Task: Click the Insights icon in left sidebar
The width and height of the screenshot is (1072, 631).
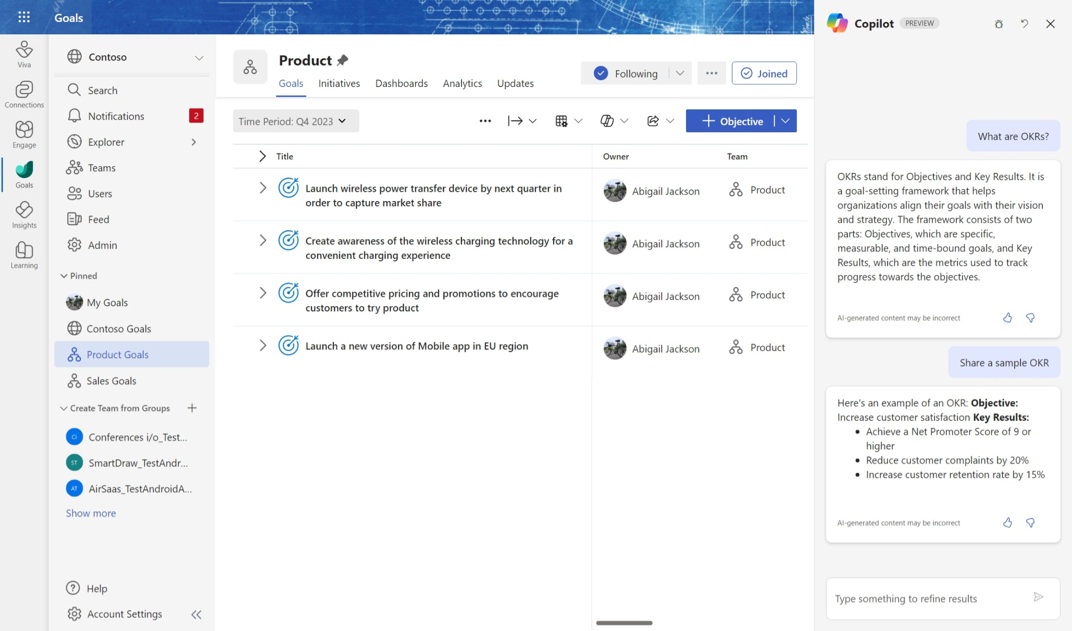Action: (24, 211)
